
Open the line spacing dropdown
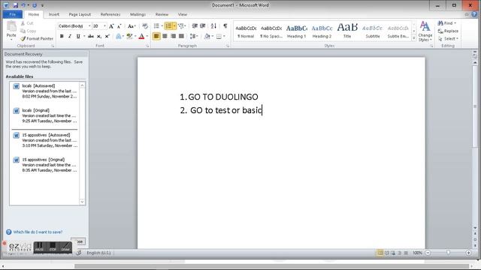tap(194, 36)
